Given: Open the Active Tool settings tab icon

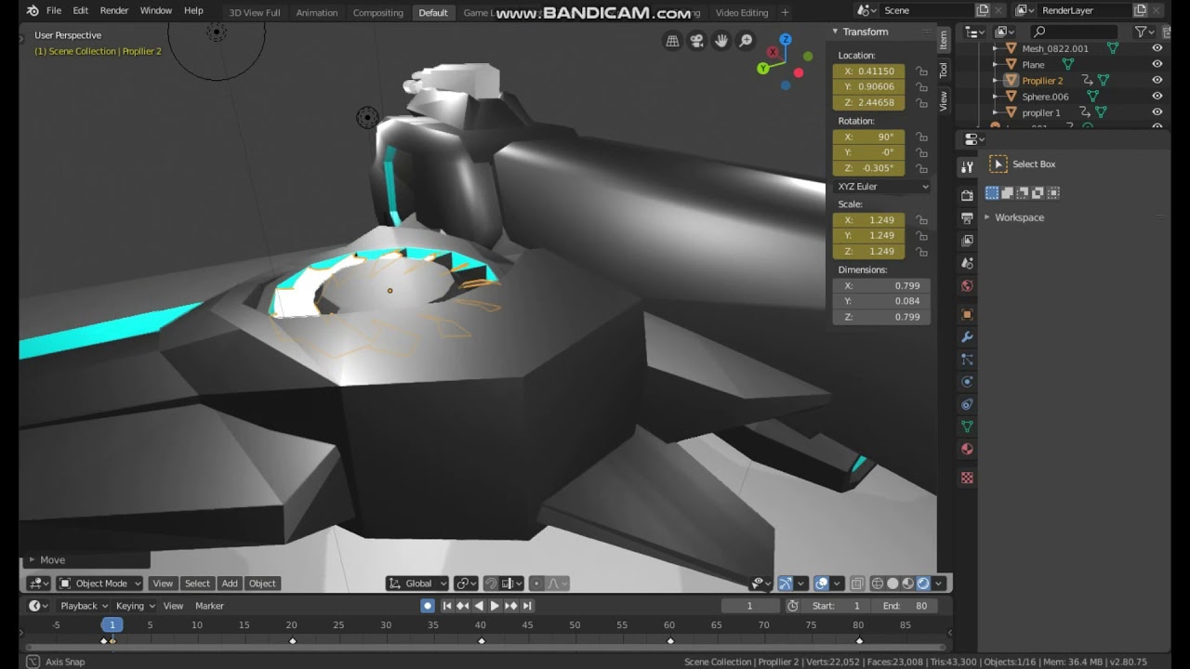Looking at the screenshot, I should [967, 167].
